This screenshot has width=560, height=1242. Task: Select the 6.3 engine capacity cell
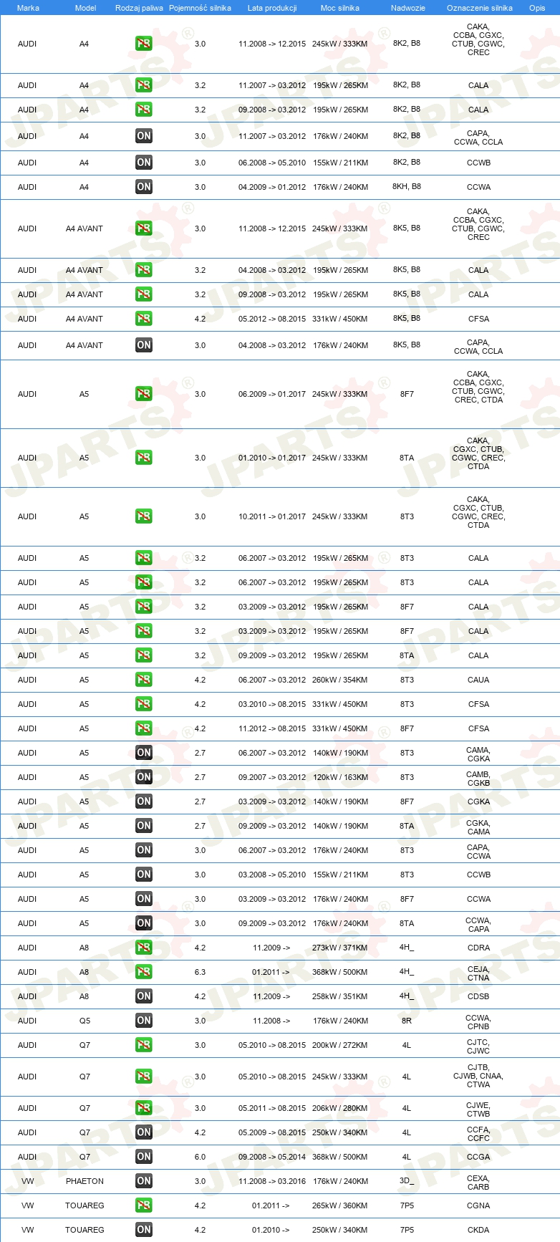(200, 972)
